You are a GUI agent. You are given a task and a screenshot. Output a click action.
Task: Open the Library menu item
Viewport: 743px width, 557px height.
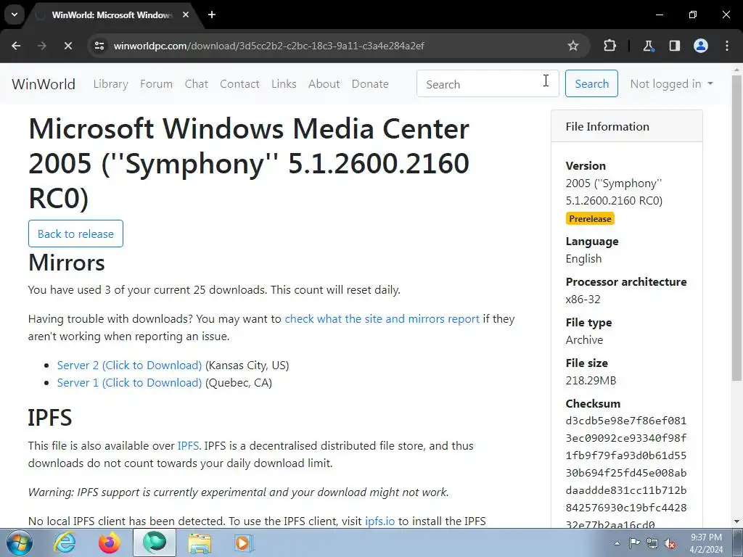tap(110, 84)
